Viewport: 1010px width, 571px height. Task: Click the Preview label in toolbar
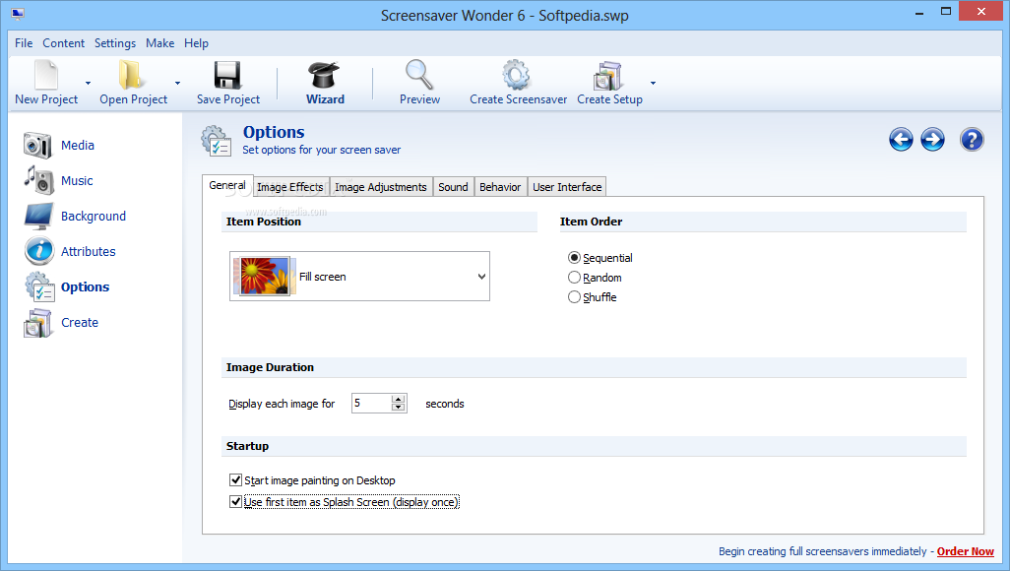[419, 99]
